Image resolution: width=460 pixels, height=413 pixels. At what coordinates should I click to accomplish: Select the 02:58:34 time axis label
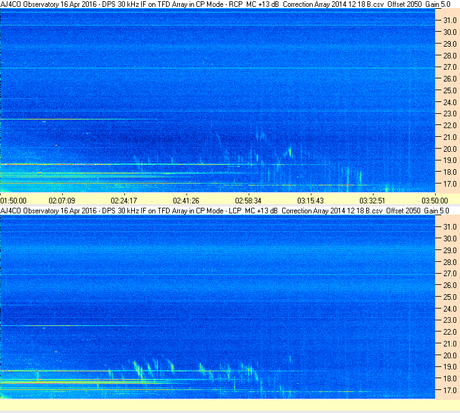coord(248,201)
